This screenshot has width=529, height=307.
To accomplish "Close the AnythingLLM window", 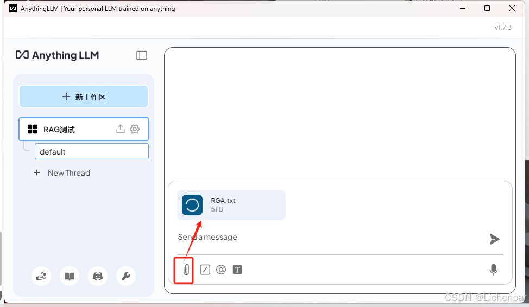I will [512, 9].
